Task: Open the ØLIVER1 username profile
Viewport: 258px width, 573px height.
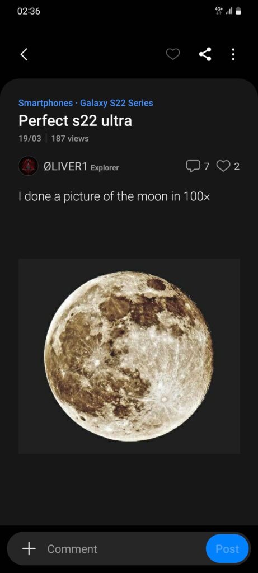Action: click(x=65, y=167)
